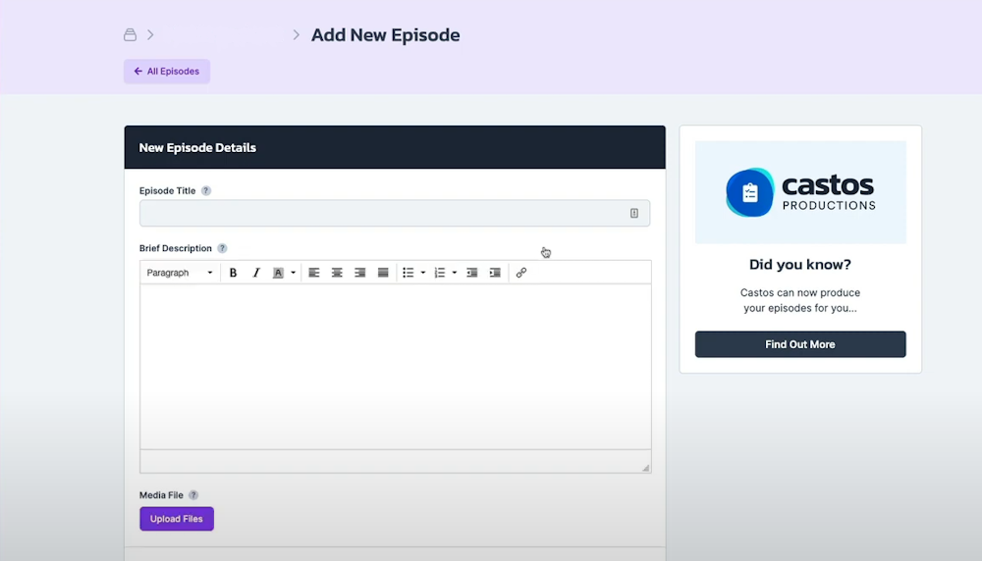Justify text alignment
Screen dimensions: 982x561
(383, 273)
